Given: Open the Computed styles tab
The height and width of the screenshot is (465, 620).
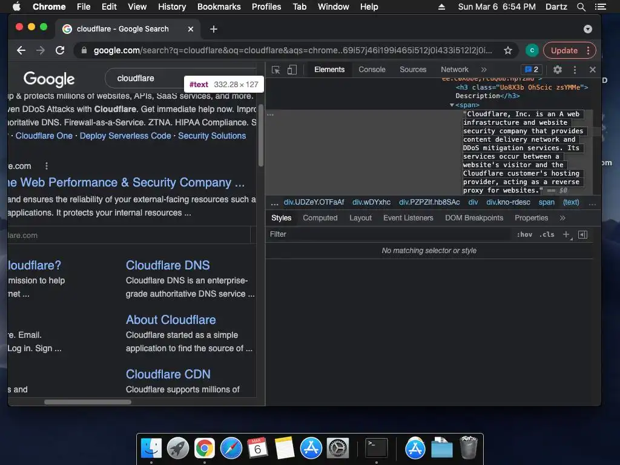Looking at the screenshot, I should point(320,218).
